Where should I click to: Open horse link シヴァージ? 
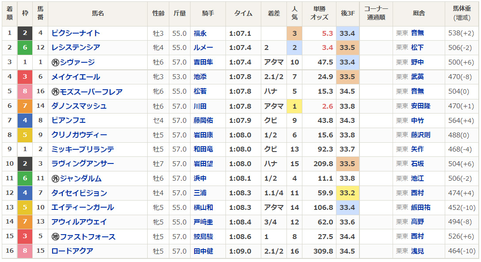click(77, 62)
